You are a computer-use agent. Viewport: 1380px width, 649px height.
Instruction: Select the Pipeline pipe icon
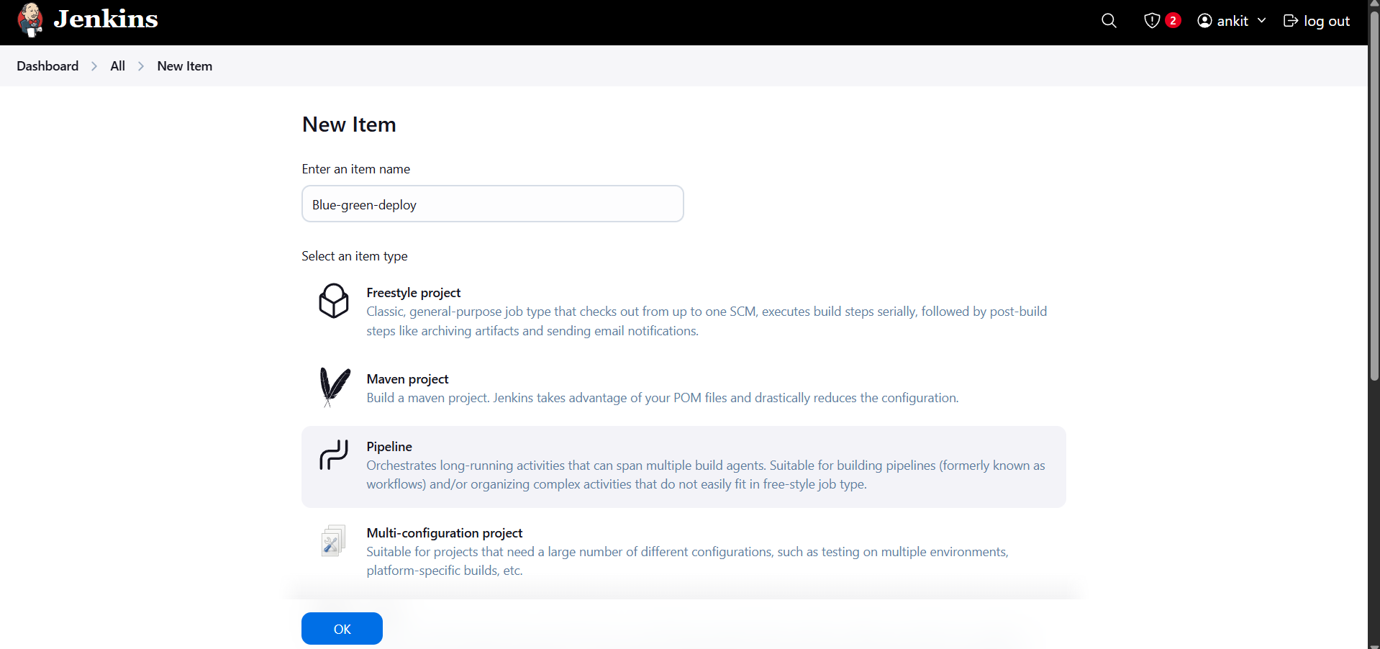pyautogui.click(x=334, y=455)
